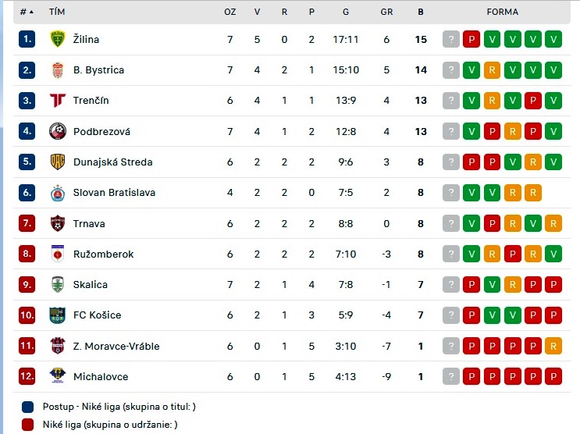This screenshot has width=580, height=434.
Task: Click Slovan Bratislava's grey question mark badge
Action: (x=451, y=192)
